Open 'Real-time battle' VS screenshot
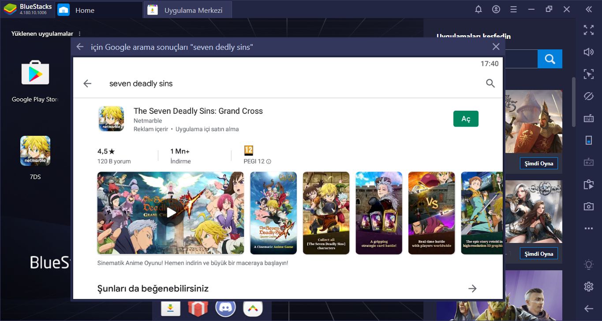Screen dimensions: 602x321 (x=431, y=213)
